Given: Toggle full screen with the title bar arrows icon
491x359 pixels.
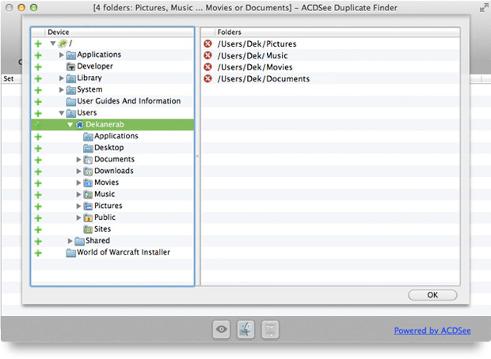Looking at the screenshot, I should coord(484,8).
